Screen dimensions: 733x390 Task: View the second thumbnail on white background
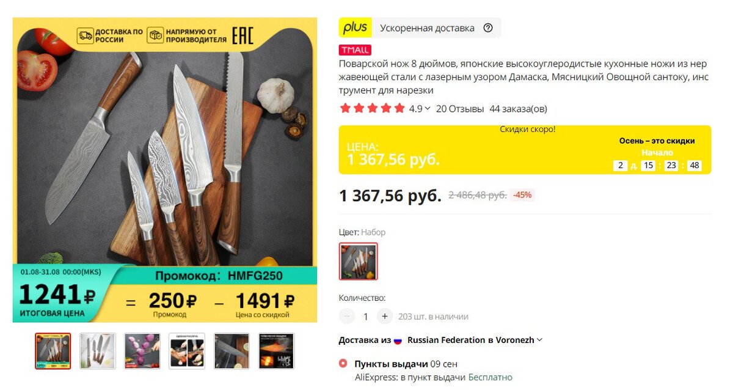point(98,351)
